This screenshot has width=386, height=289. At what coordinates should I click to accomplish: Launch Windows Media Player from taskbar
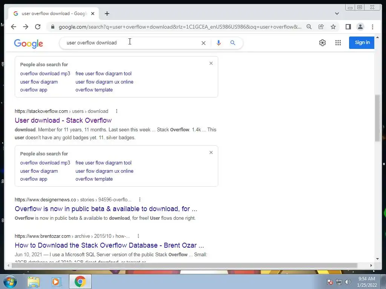point(56,281)
